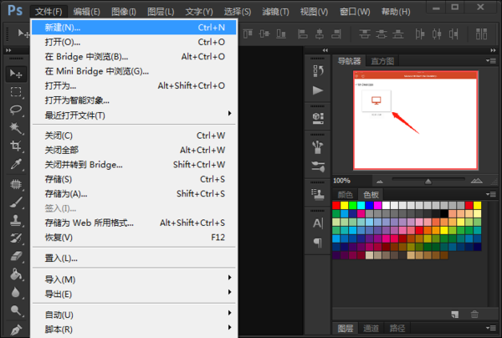Open the Actions panel play icon
This screenshot has height=338, width=502.
coord(318,90)
